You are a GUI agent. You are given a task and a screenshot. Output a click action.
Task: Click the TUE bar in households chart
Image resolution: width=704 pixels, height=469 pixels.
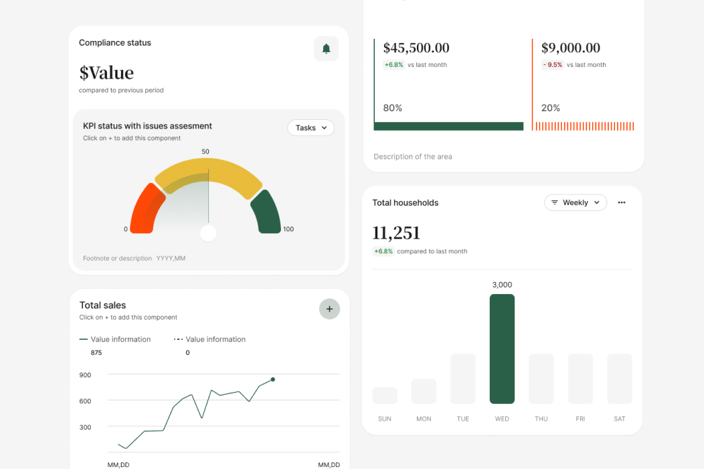462,379
